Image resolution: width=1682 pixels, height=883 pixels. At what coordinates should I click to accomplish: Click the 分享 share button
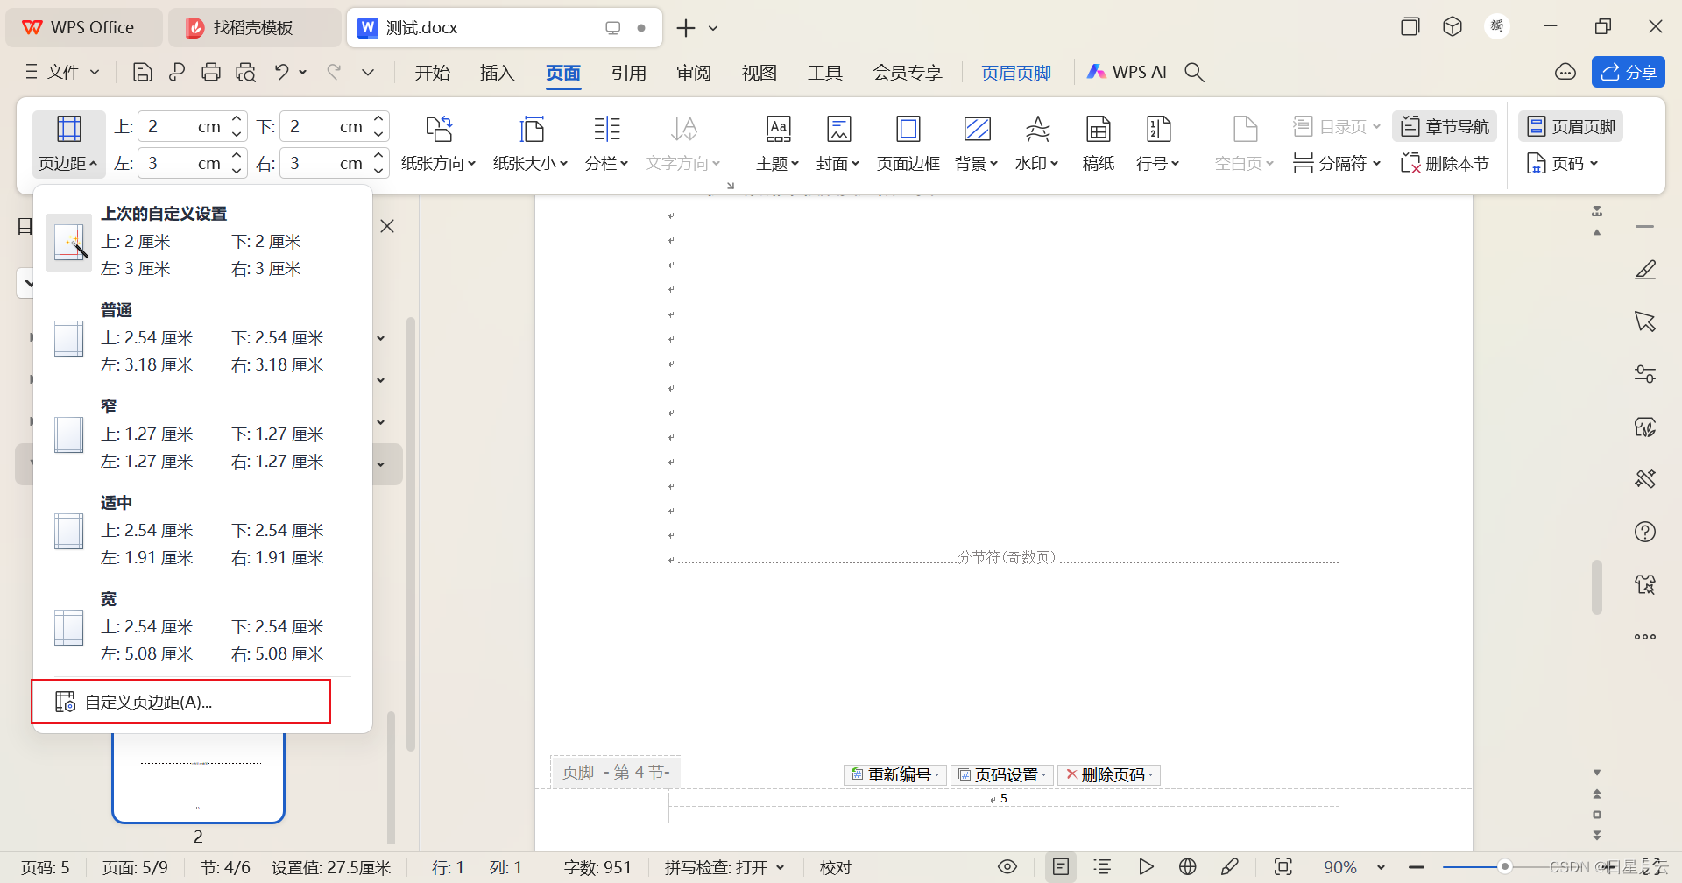coord(1628,72)
